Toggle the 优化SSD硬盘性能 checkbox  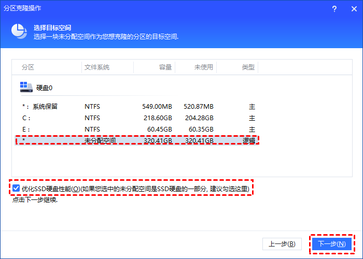click(x=17, y=189)
